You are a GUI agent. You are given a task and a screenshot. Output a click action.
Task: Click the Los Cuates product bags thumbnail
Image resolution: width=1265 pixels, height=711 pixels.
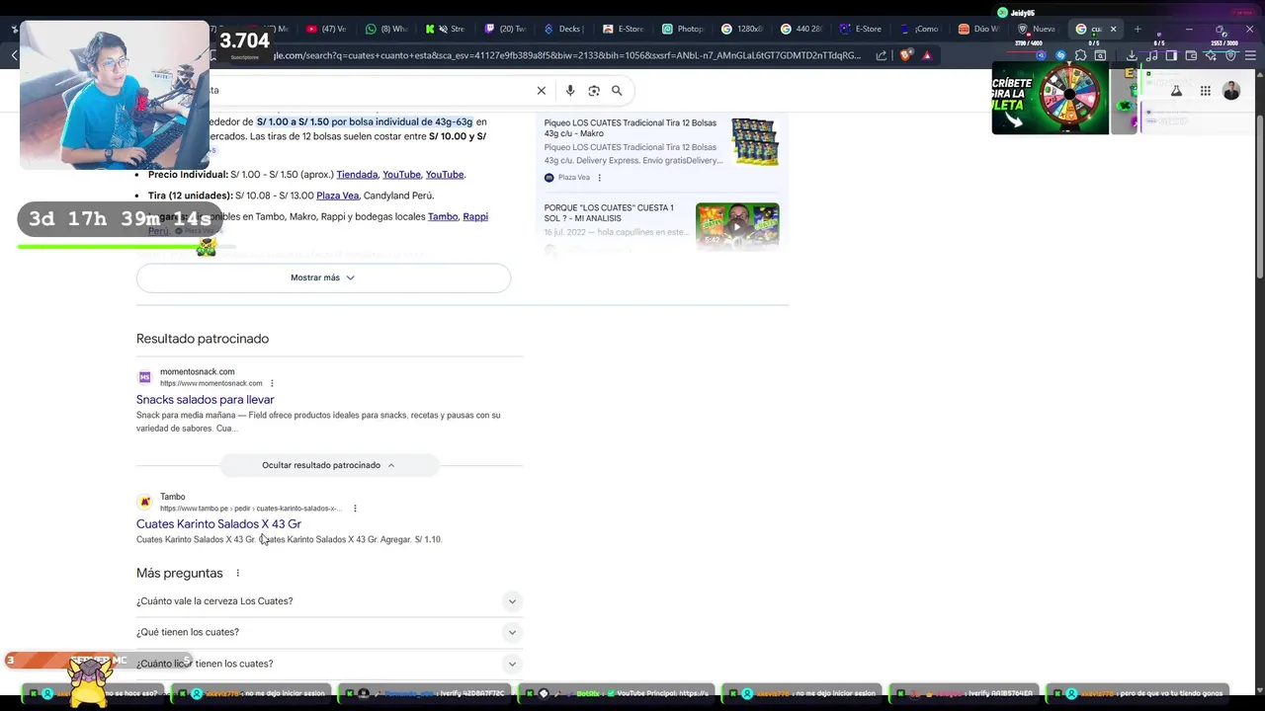tap(755, 142)
